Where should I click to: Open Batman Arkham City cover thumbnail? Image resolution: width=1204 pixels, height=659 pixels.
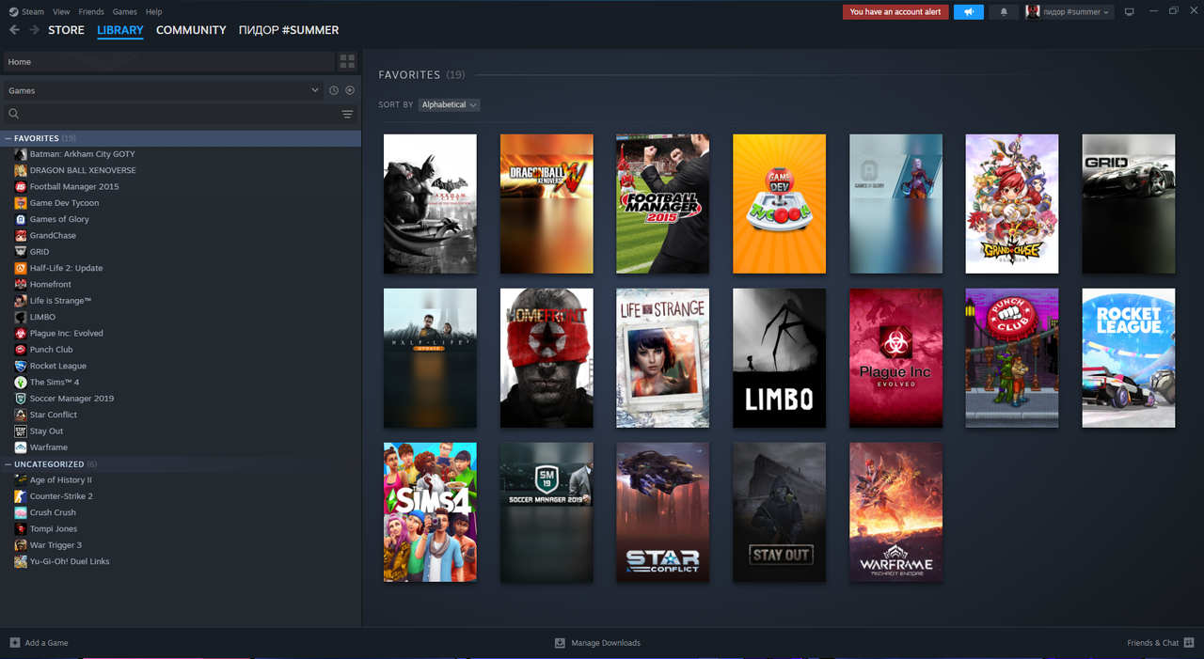(x=430, y=204)
